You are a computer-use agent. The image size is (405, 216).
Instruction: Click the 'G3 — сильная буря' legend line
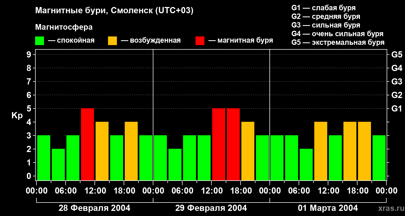[x=326, y=25]
